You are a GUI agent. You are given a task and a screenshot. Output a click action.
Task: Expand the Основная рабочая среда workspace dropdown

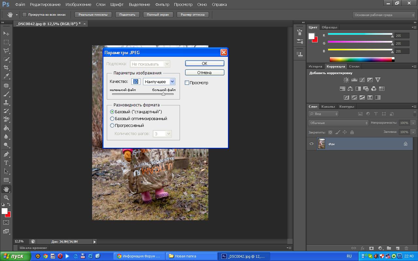384,15
